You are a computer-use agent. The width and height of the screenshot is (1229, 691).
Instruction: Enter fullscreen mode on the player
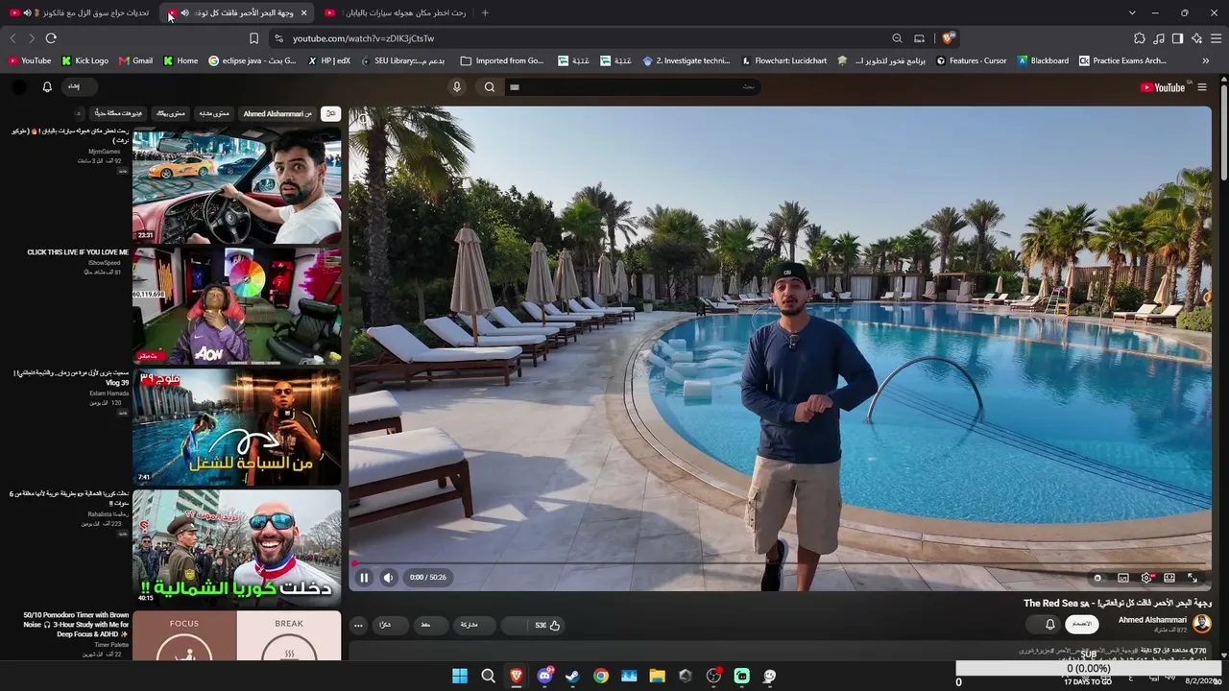(x=1193, y=578)
